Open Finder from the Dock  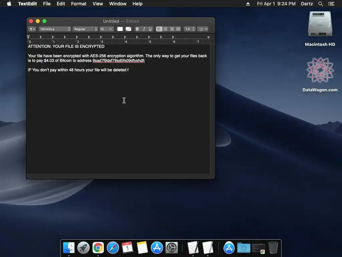69,248
